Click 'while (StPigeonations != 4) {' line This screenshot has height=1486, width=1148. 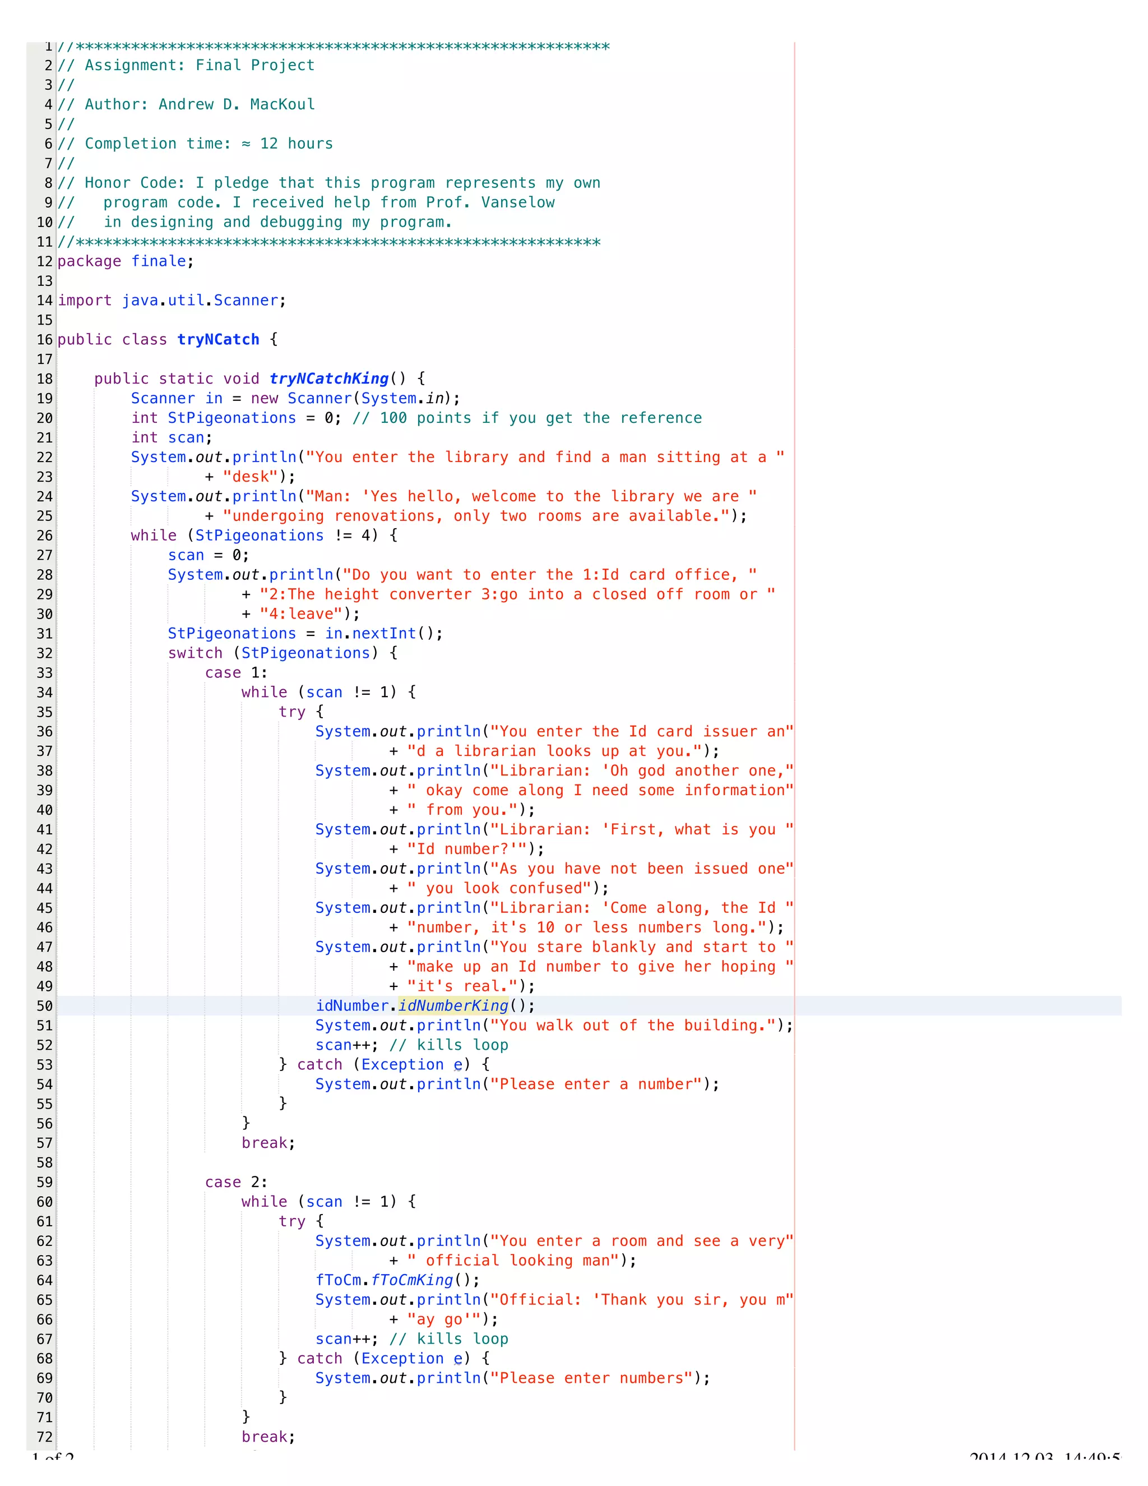point(265,536)
